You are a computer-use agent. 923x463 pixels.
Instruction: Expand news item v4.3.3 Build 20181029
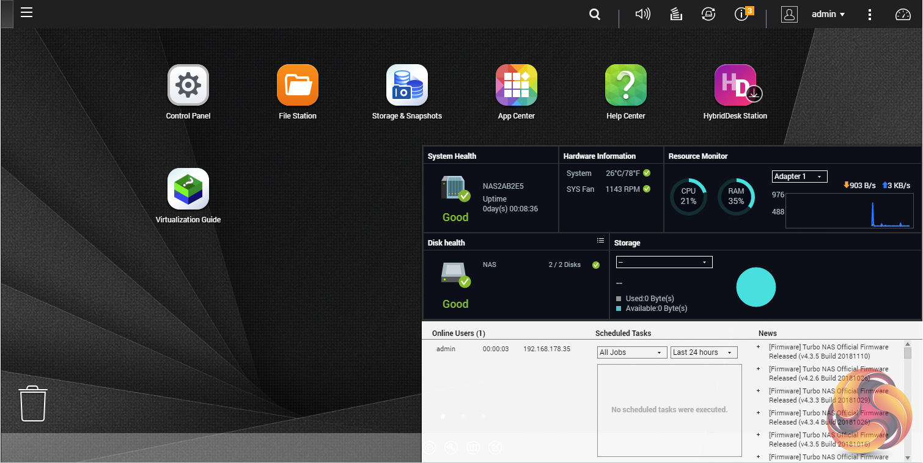point(759,391)
